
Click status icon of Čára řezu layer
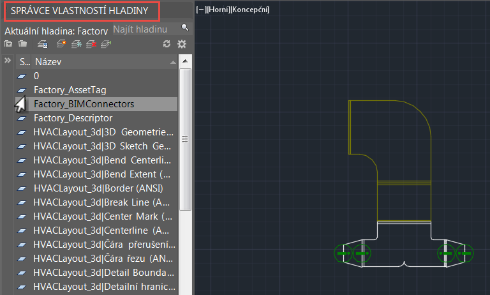[x=22, y=259]
